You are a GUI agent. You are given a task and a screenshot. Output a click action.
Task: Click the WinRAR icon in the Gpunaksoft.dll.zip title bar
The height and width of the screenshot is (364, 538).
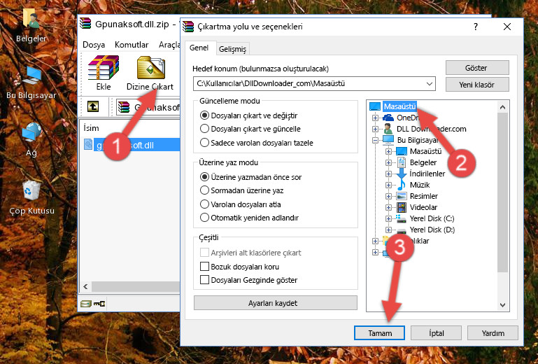click(85, 24)
